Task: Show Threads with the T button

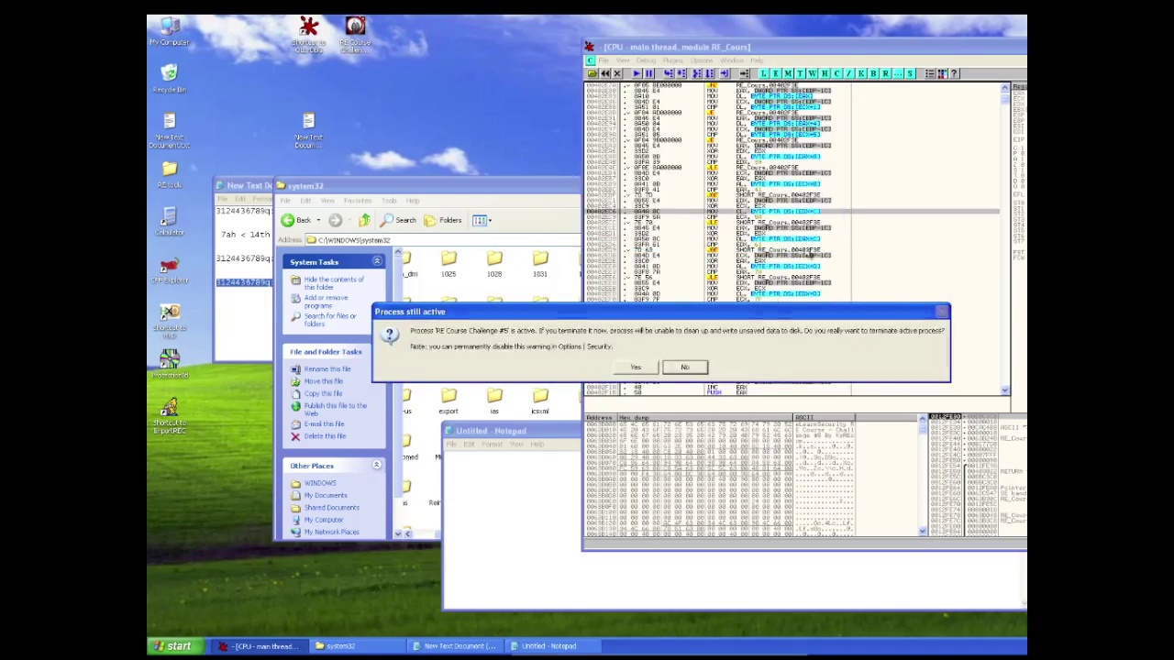Action: pyautogui.click(x=800, y=73)
